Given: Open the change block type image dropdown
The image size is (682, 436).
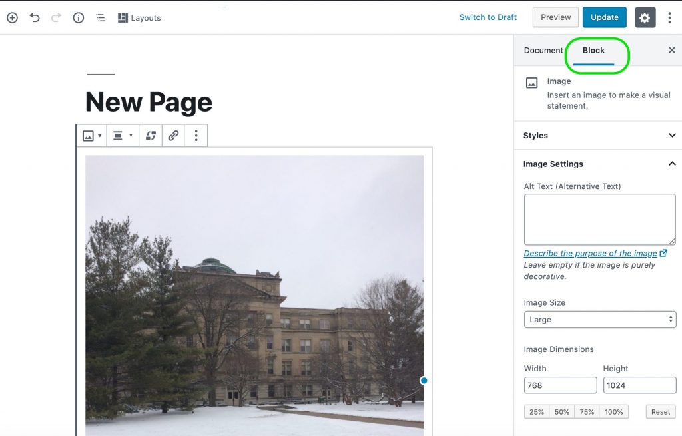Looking at the screenshot, I should (x=92, y=136).
